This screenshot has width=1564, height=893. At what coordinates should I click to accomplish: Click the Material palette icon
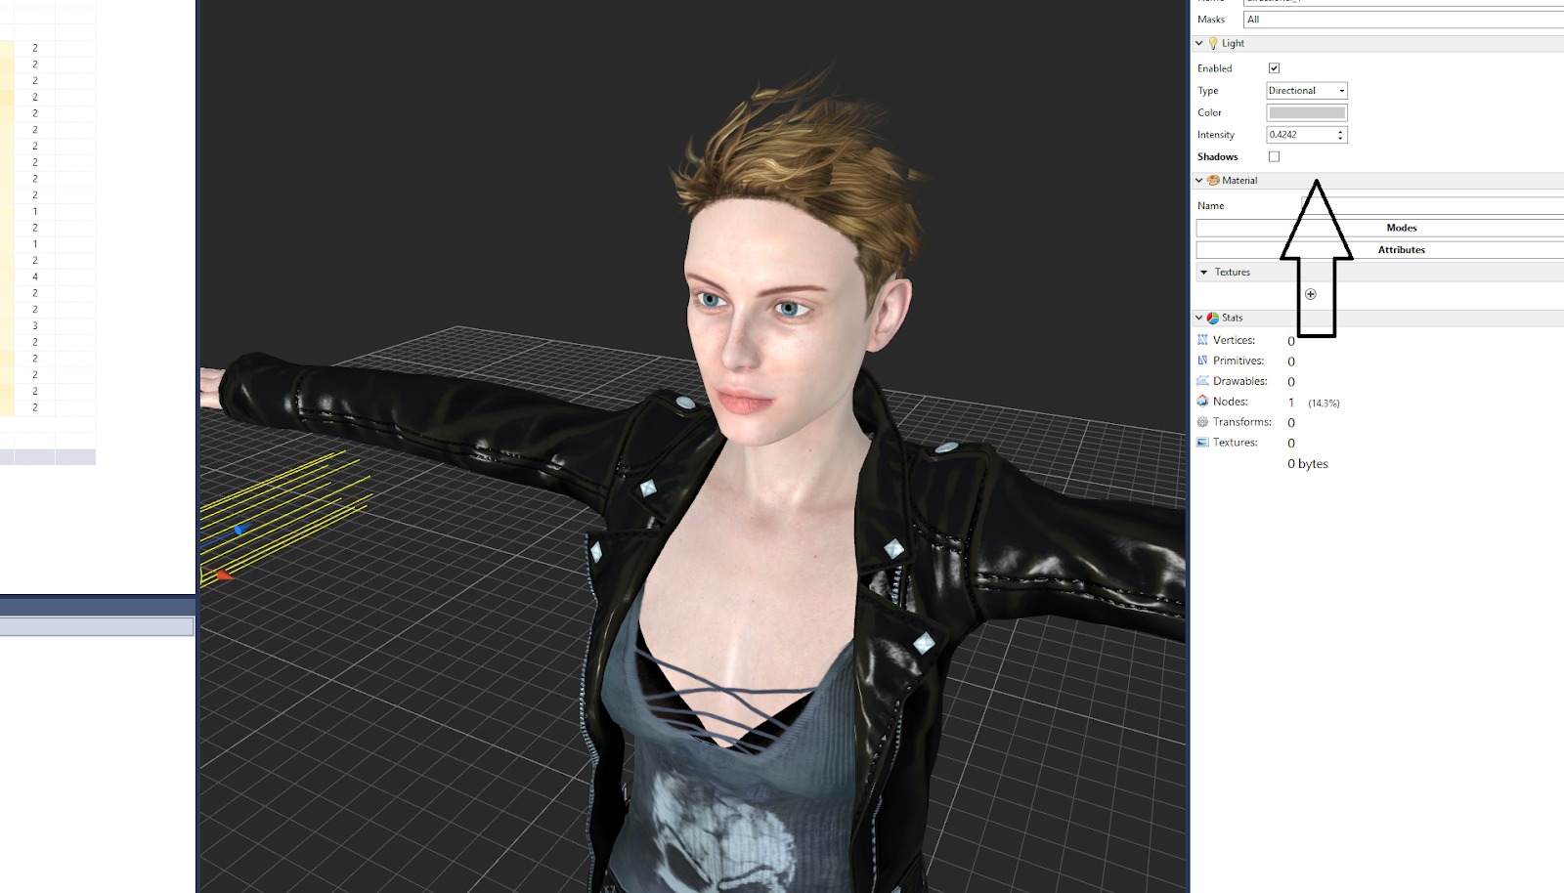[1213, 181]
